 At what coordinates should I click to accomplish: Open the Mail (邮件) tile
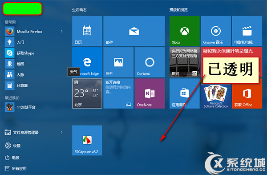click(x=134, y=31)
